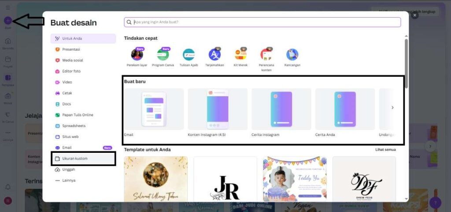Screen dimensions: 451x212
Task: Select Video category
Action: pos(83,82)
